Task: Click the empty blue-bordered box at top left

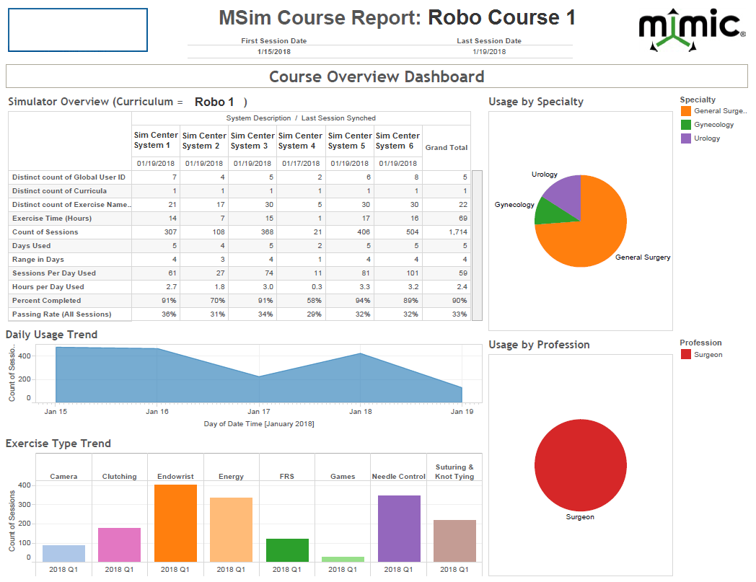Action: point(78,30)
